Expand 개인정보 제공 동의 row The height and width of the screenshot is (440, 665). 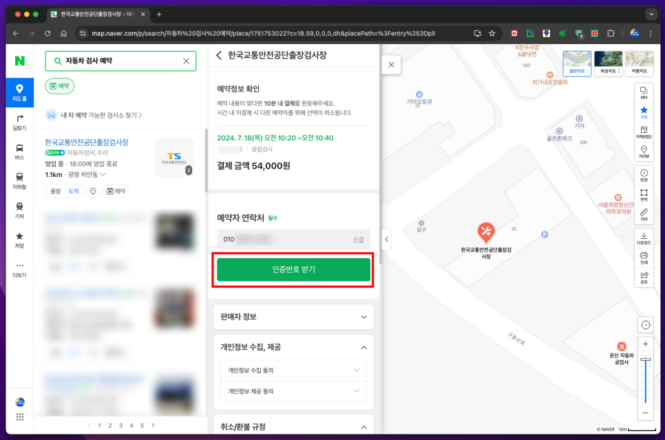[x=293, y=391]
